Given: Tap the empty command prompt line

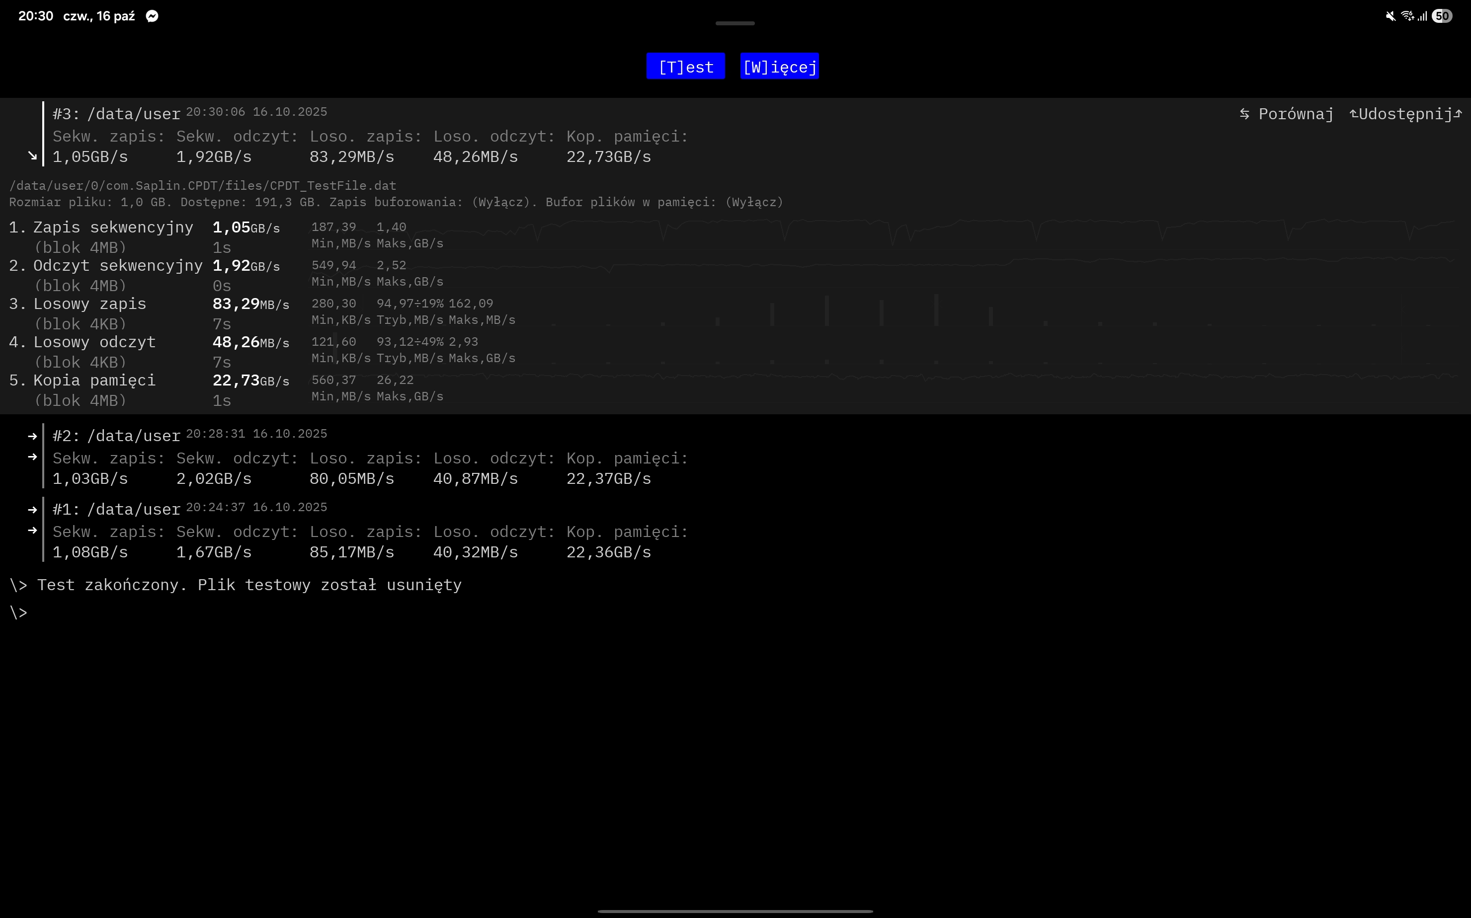Looking at the screenshot, I should 19,612.
